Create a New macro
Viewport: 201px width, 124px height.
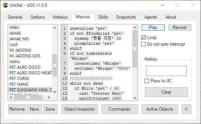[34, 109]
